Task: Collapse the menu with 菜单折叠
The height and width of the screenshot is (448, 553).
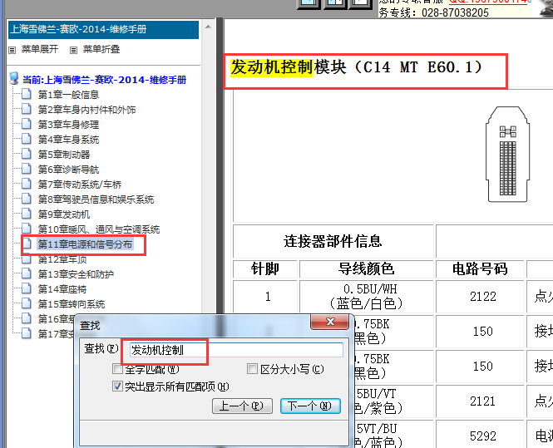Action: pyautogui.click(x=101, y=49)
